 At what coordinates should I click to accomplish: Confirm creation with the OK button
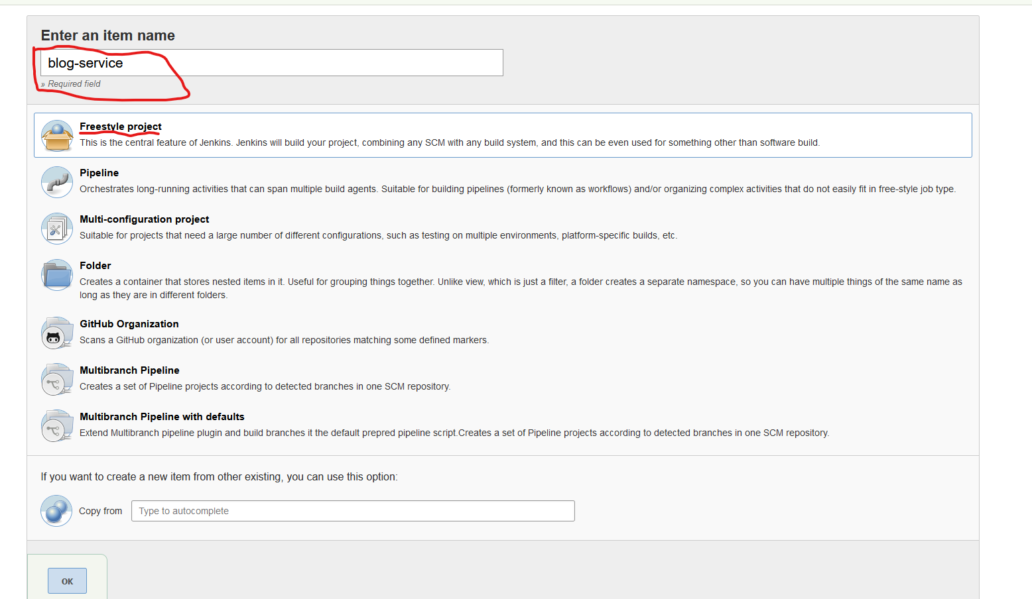67,581
